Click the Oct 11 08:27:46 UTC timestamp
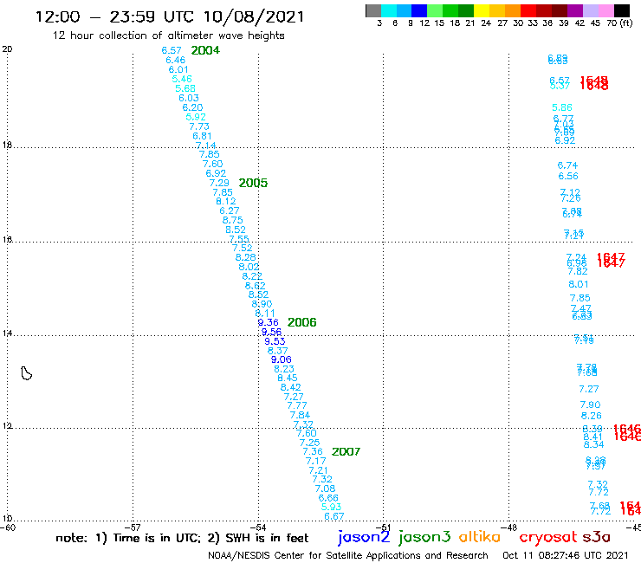This screenshot has width=641, height=563. tap(566, 556)
